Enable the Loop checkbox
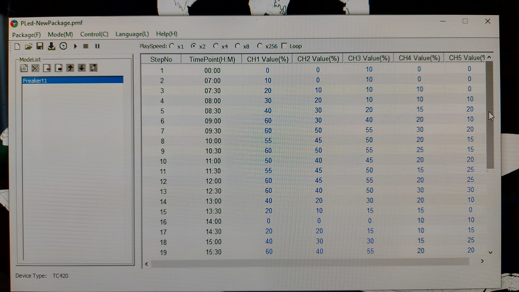The width and height of the screenshot is (519, 292). 285,46
